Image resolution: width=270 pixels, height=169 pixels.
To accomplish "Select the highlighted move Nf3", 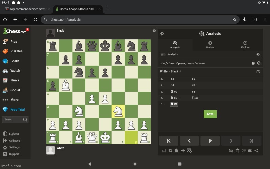I will tap(174, 104).
